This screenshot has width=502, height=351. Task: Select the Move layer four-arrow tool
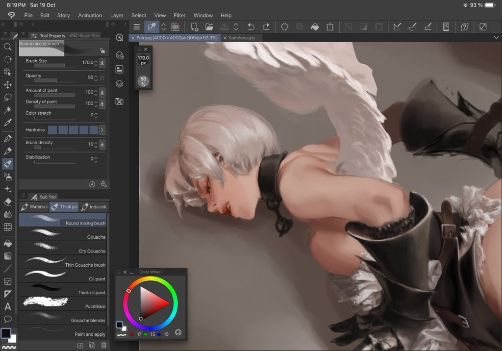click(8, 85)
